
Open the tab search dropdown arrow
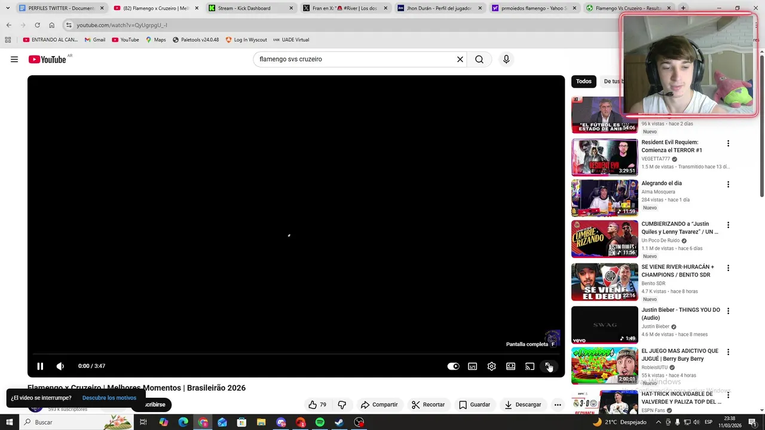coord(7,8)
